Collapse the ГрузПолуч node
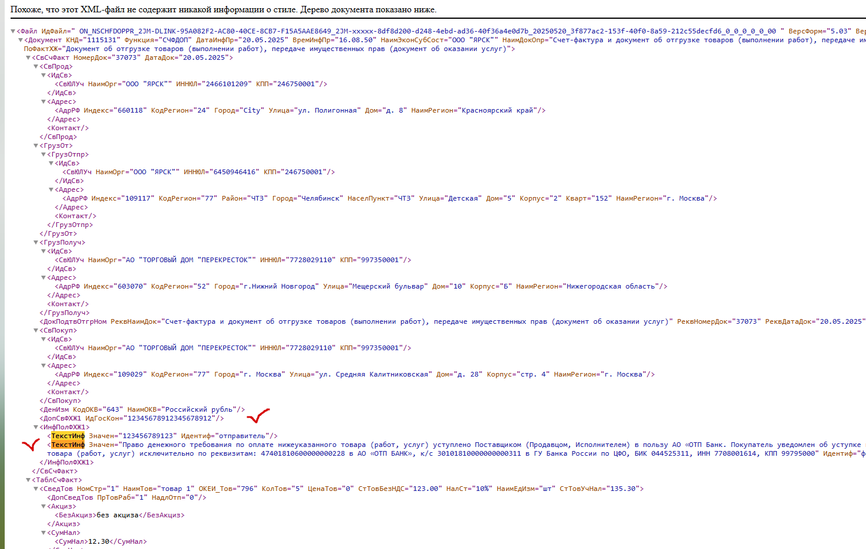The height and width of the screenshot is (549, 866). click(36, 242)
